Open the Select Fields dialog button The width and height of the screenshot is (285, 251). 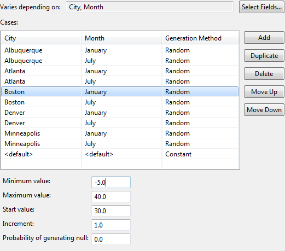(261, 7)
